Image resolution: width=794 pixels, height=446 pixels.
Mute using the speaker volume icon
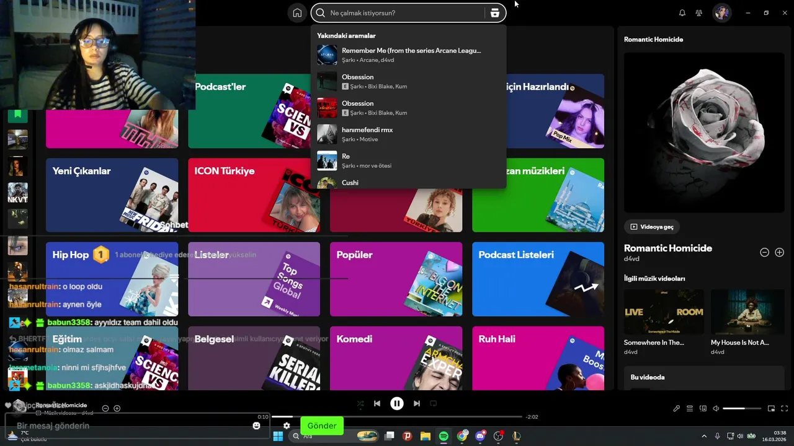tap(716, 408)
